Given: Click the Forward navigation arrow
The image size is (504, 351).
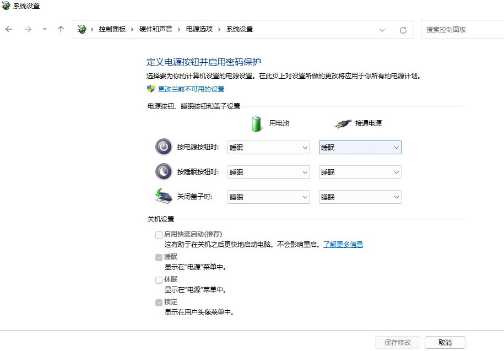Looking at the screenshot, I should pos(28,29).
